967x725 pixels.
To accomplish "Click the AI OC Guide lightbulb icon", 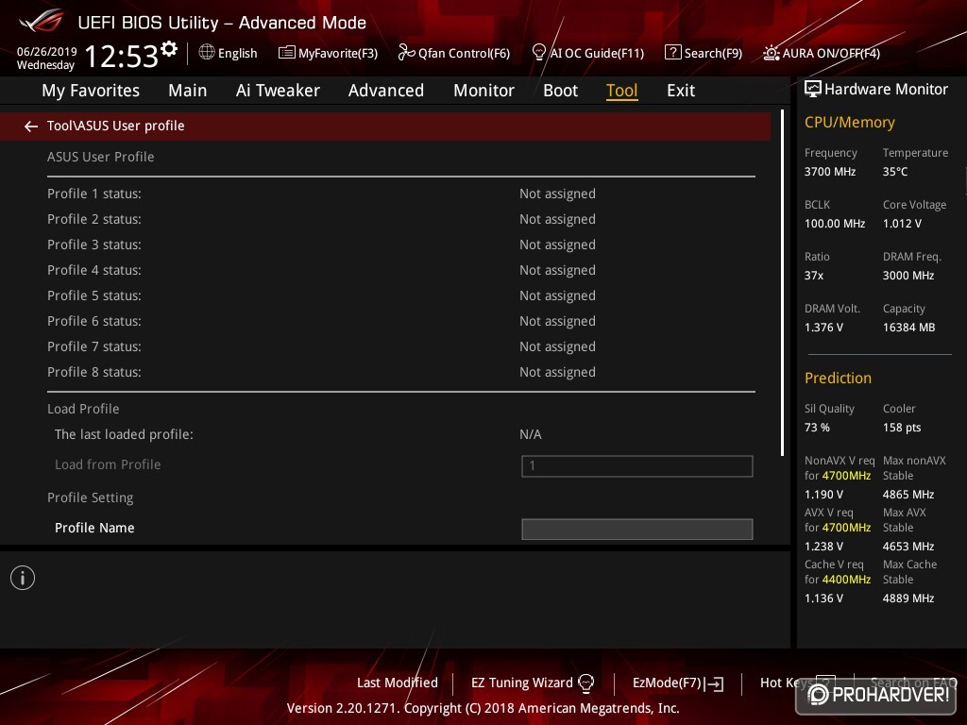I will (538, 53).
